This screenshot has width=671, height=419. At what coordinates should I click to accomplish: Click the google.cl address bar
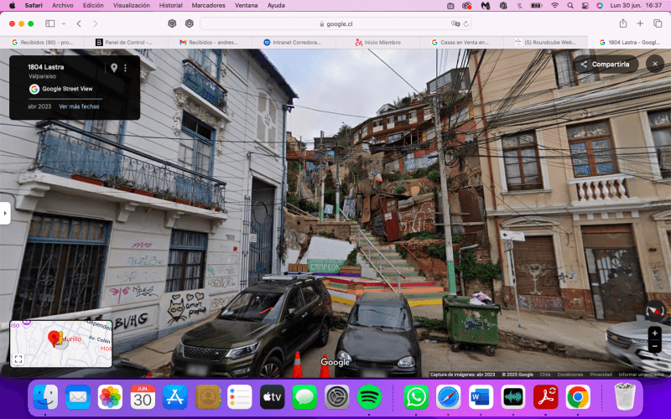click(335, 23)
